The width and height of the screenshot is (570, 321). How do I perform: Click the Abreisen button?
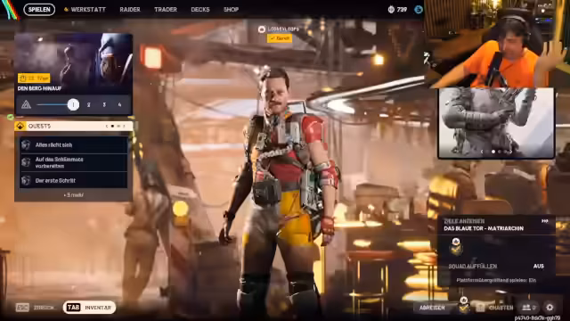coord(432,308)
